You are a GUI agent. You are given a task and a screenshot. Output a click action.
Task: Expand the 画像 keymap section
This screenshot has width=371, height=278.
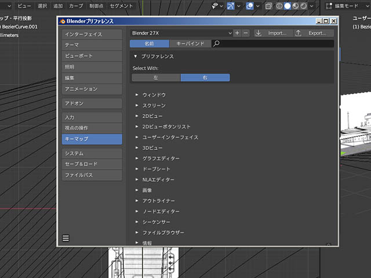click(x=137, y=190)
